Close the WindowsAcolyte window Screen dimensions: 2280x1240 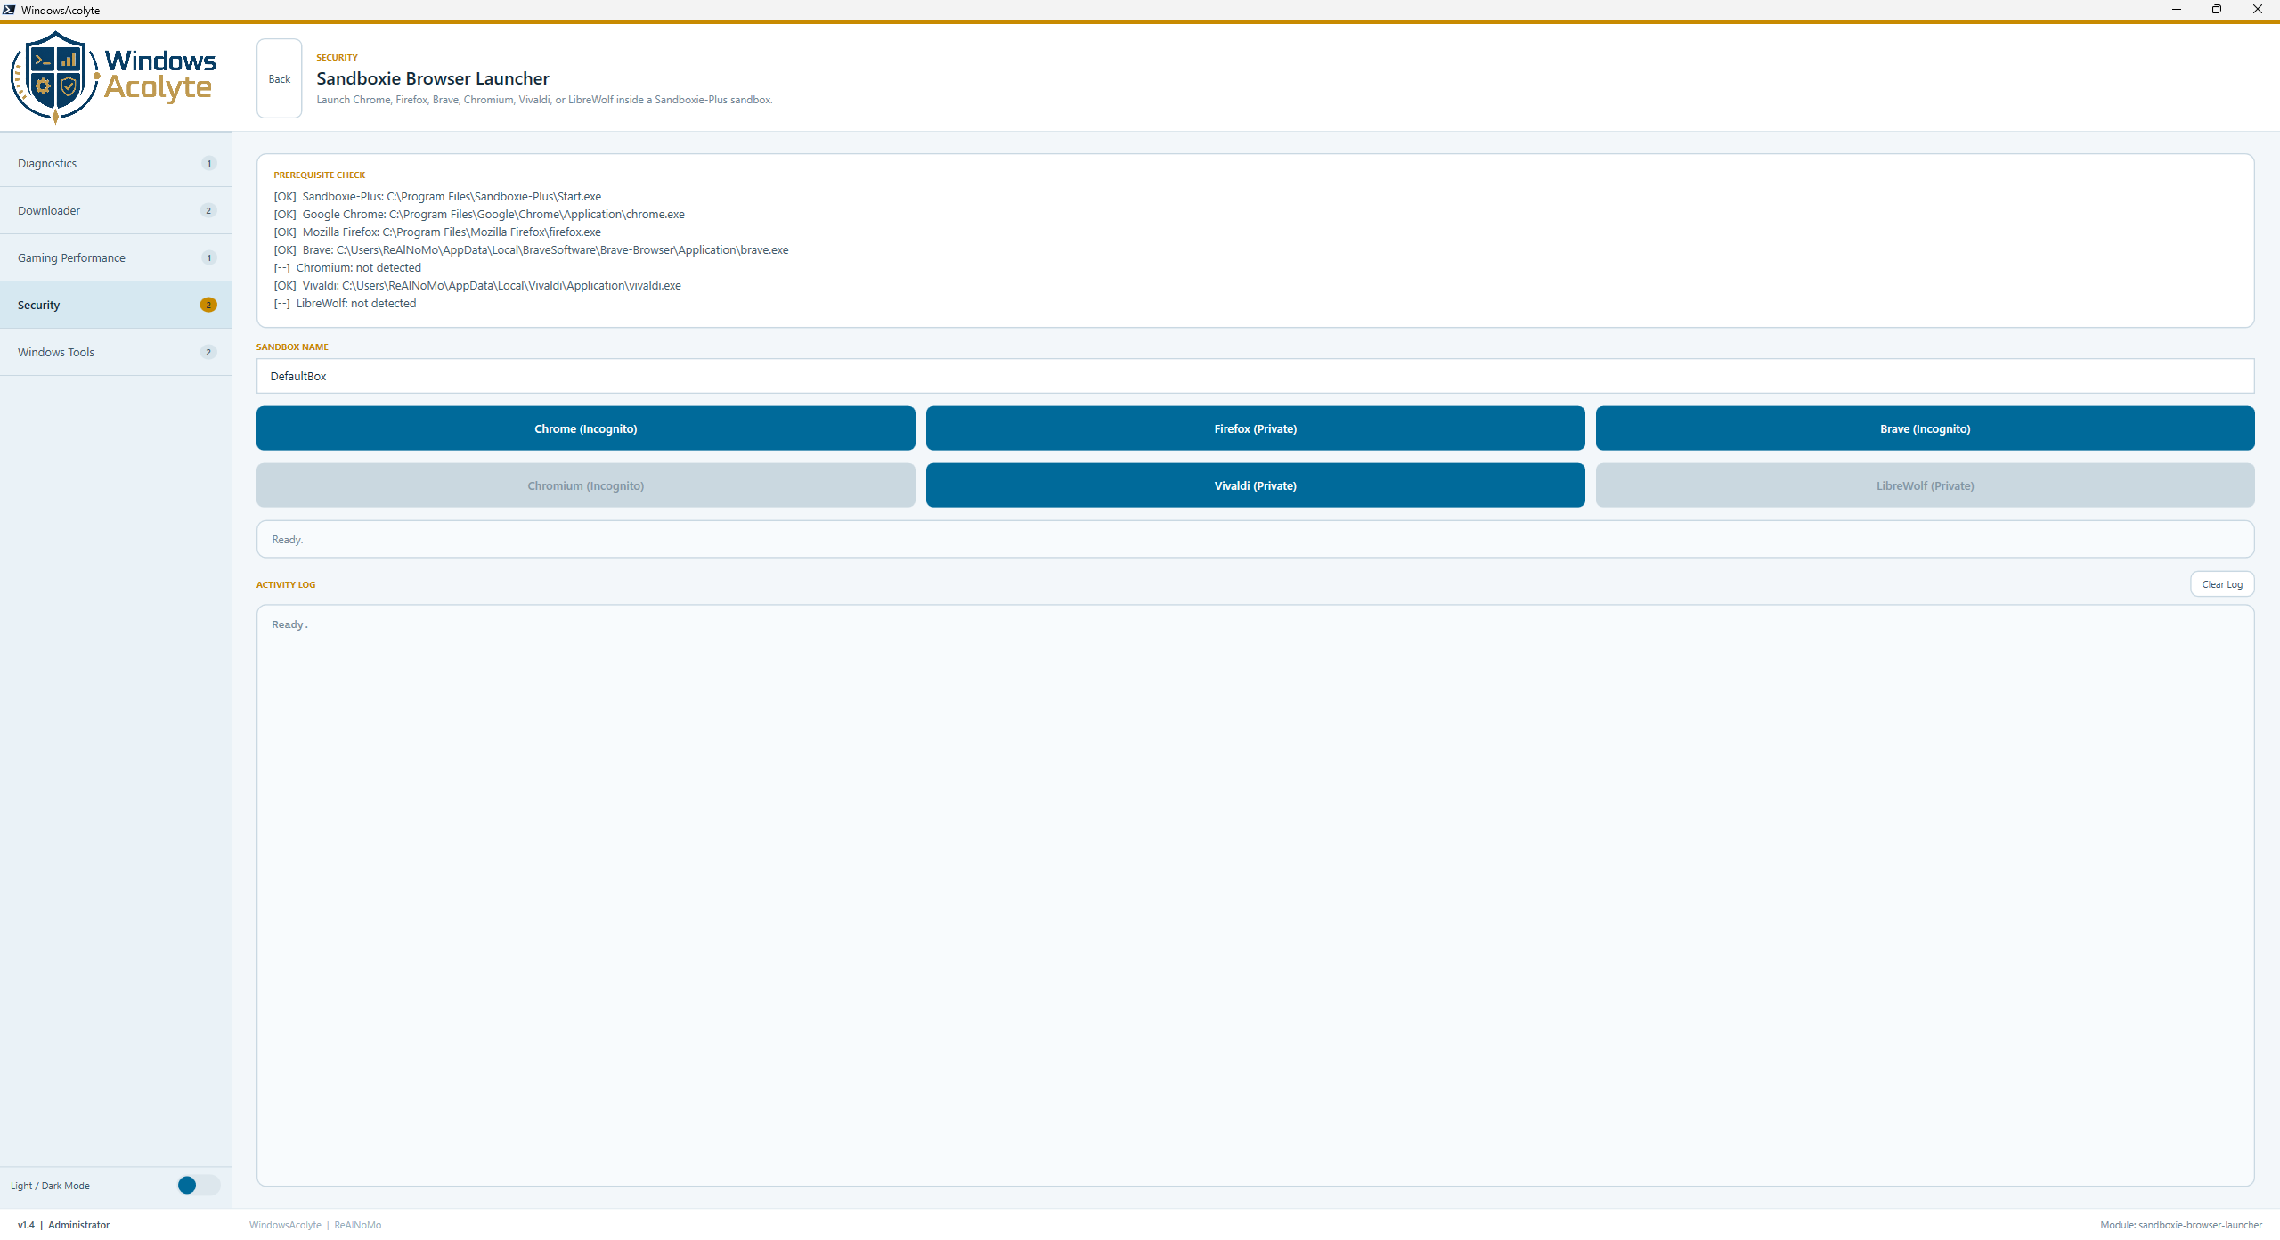2258,10
